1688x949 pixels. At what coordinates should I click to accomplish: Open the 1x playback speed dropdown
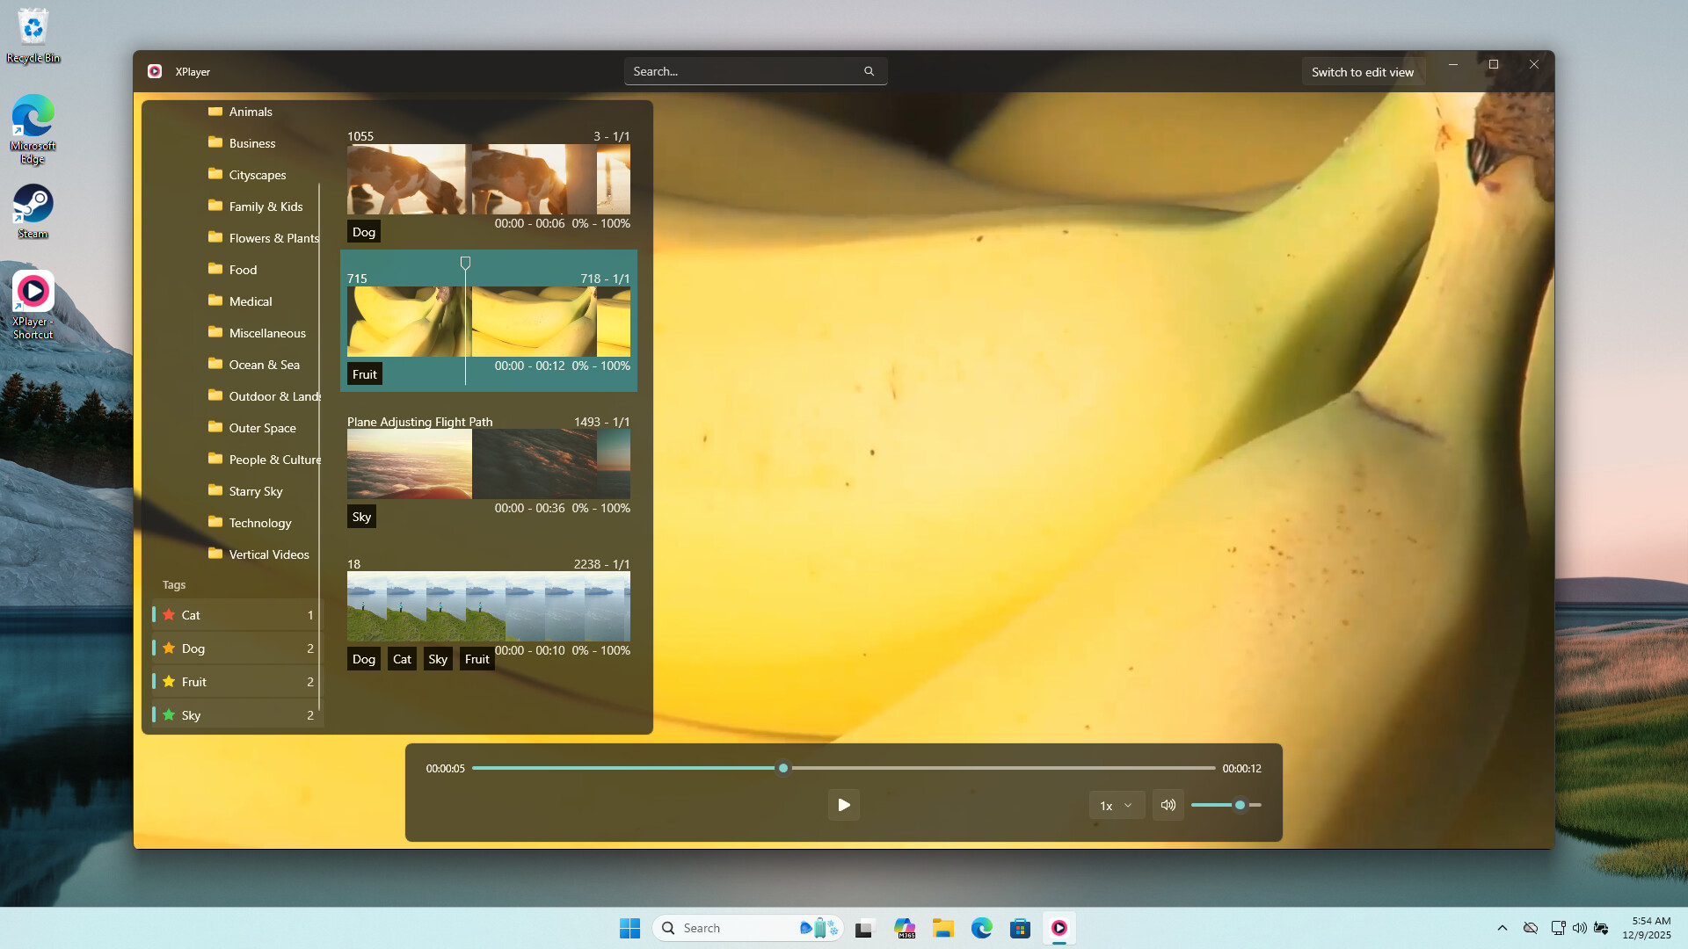click(1116, 805)
